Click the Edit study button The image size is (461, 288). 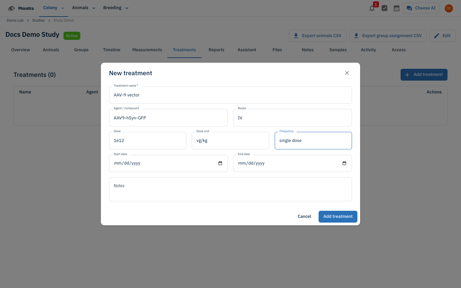(x=442, y=36)
